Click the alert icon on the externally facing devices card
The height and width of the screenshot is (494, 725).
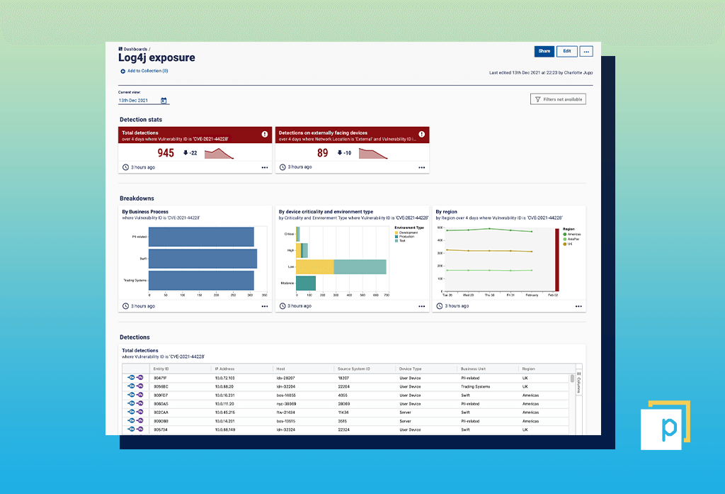422,134
